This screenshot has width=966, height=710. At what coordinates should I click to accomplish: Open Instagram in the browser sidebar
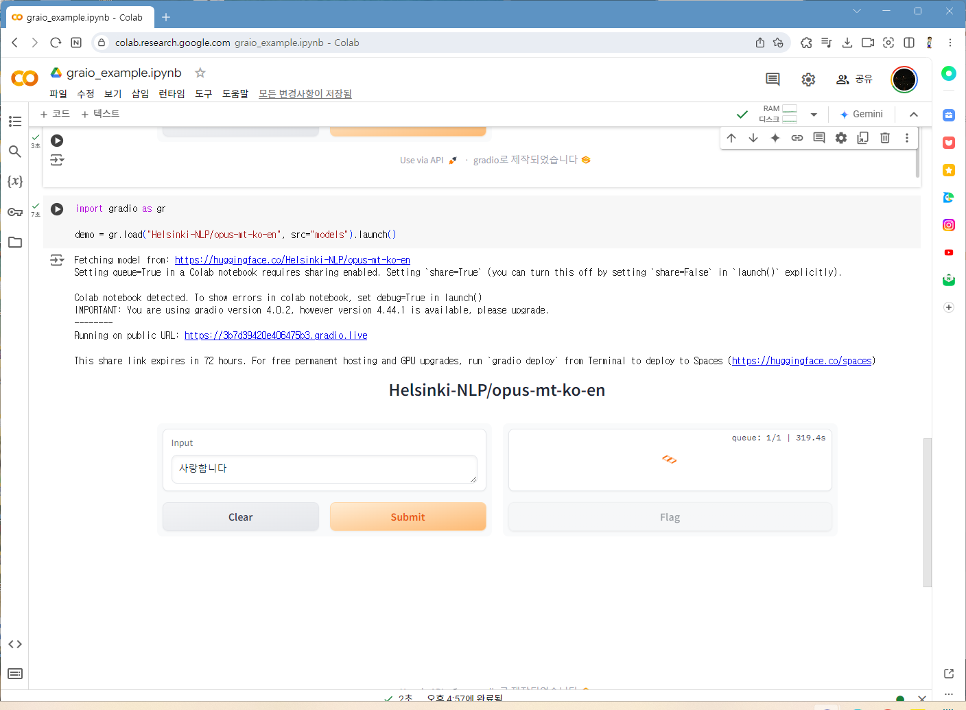[949, 225]
